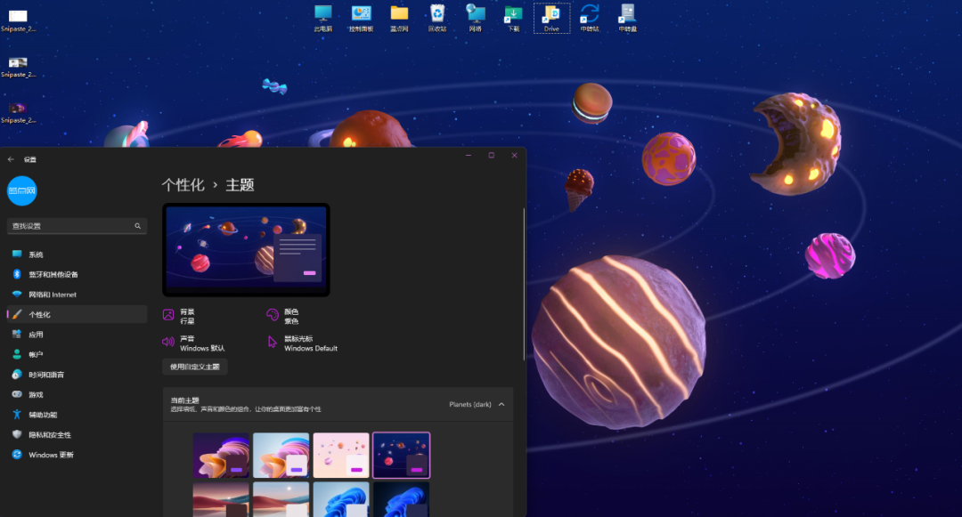Viewport: 962px width, 517px height.
Task: Minimize the Settings window
Action: point(469,156)
